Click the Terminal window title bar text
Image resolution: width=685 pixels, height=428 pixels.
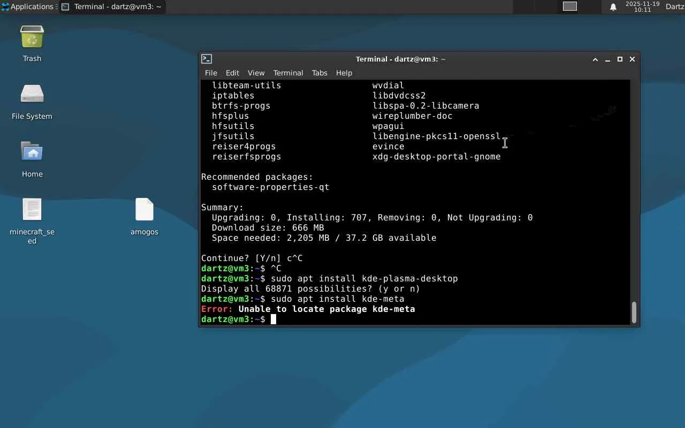[x=401, y=59]
